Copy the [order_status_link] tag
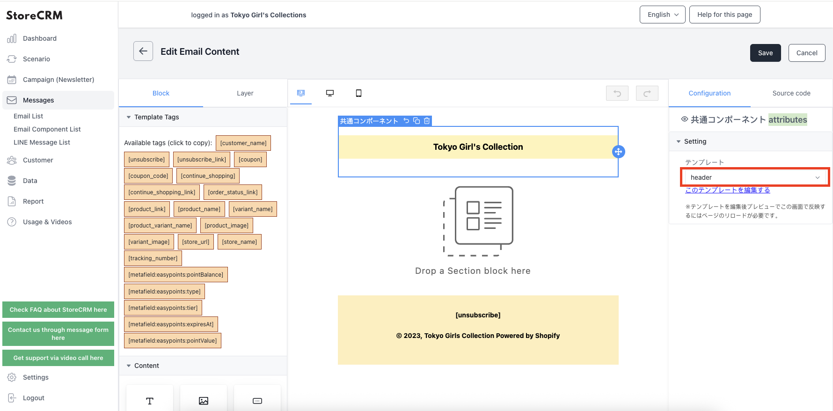833x411 pixels. 233,192
